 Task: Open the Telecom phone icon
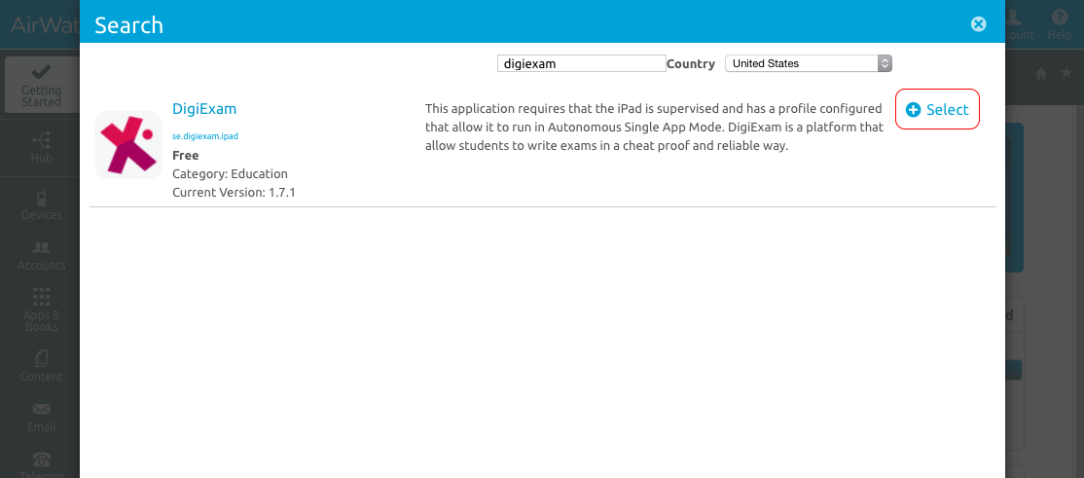coord(42,459)
